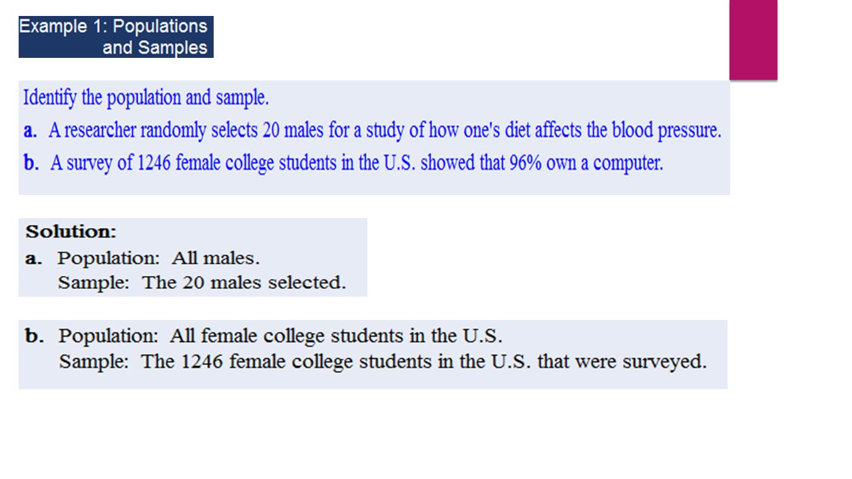Screen dimensions: 852x479
Task: Click the 'and Samples' line in title
Action: pyautogui.click(x=154, y=48)
